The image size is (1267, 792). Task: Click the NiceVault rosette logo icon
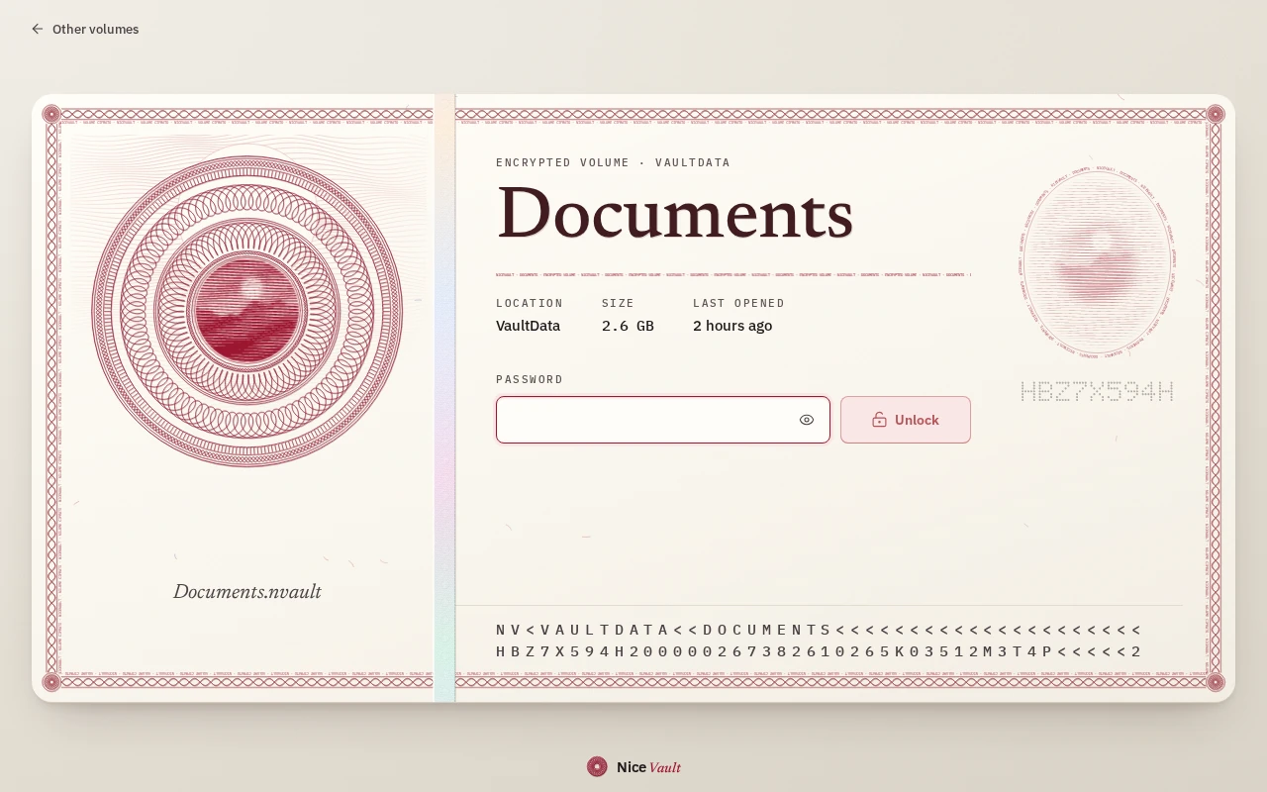[x=597, y=767]
